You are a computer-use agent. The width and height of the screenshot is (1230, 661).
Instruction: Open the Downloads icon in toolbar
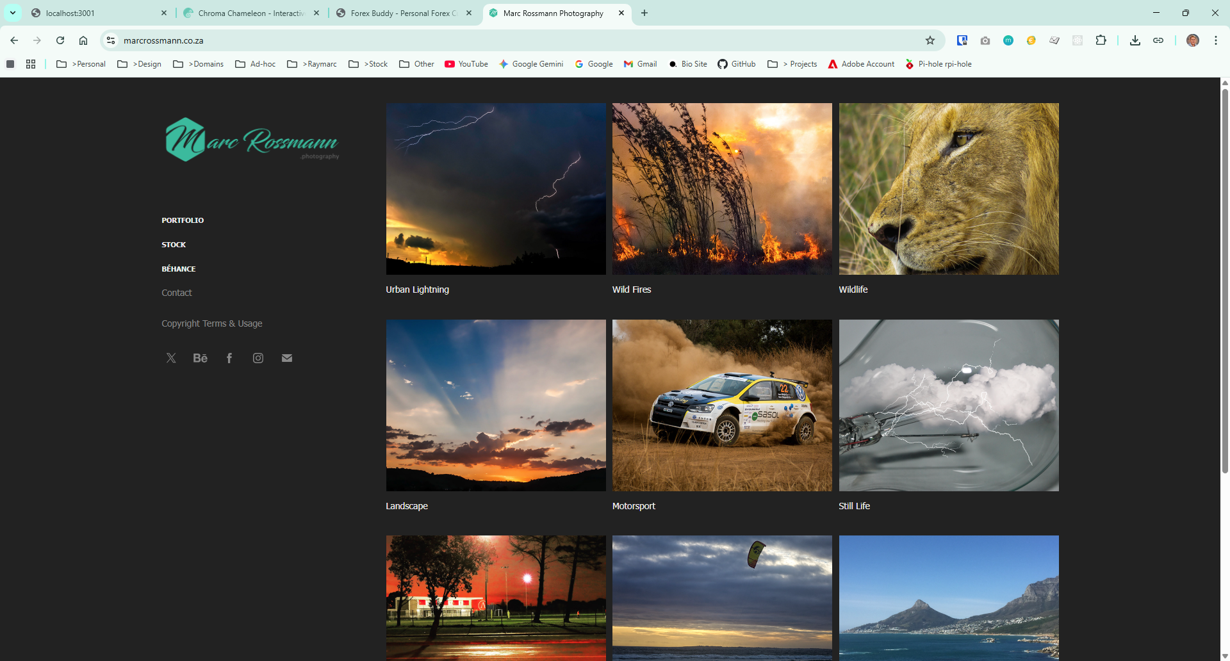1135,40
